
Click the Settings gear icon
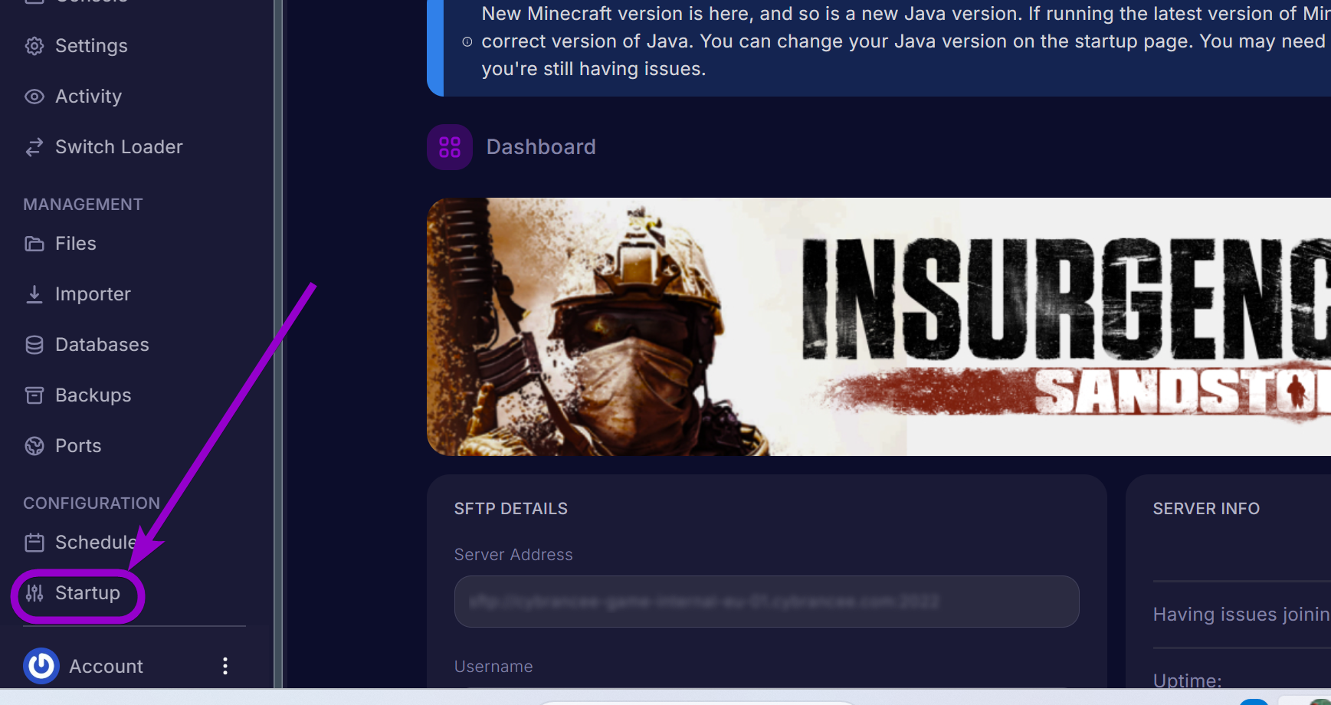pyautogui.click(x=34, y=46)
